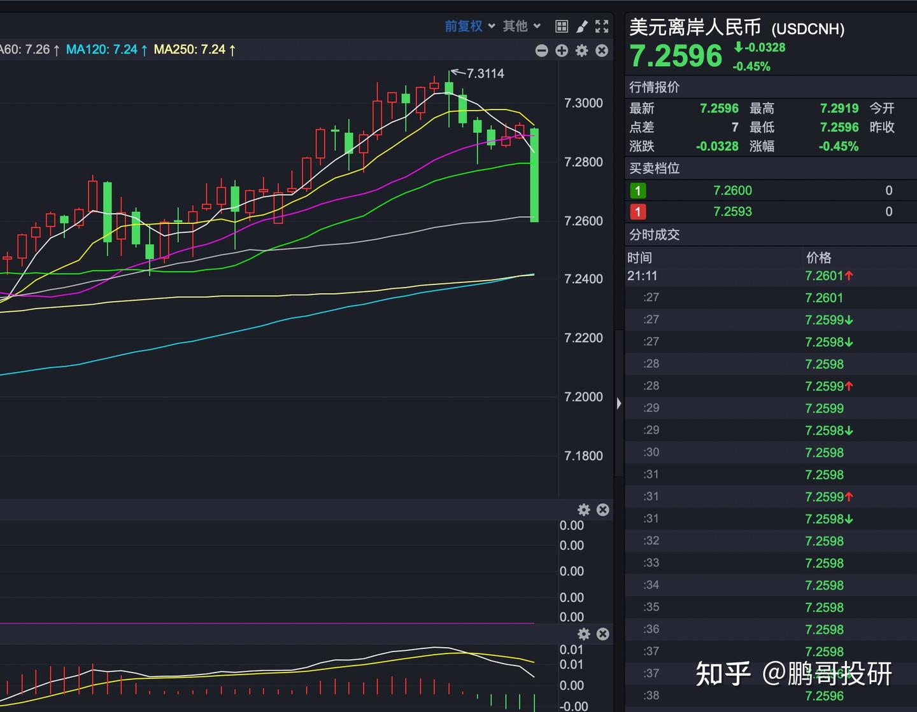Select the 分时成交 section header
This screenshot has width=917, height=712.
(x=654, y=234)
